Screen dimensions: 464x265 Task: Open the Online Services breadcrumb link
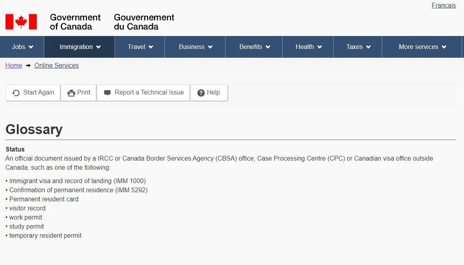click(x=57, y=65)
